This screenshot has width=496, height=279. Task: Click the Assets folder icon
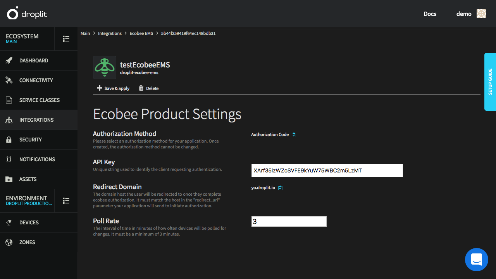point(9,179)
